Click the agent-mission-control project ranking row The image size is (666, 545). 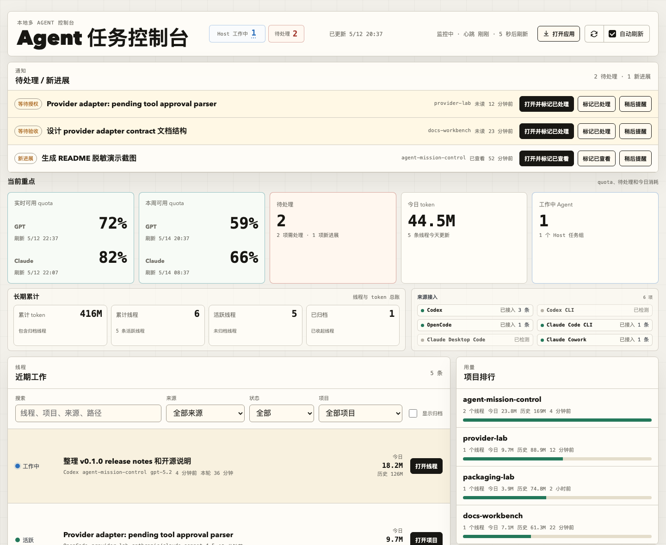(557, 408)
